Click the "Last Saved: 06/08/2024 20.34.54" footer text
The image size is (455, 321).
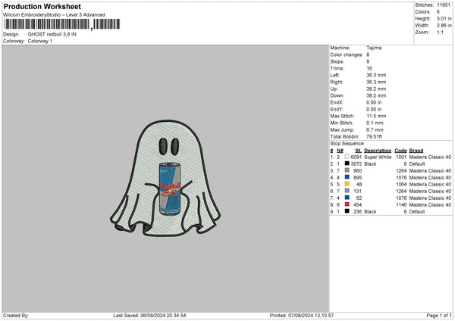(x=149, y=316)
